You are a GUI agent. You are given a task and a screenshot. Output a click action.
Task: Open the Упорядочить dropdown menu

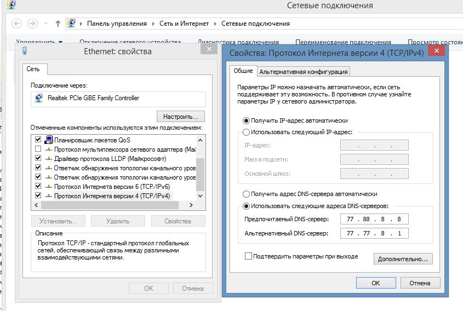[39, 42]
